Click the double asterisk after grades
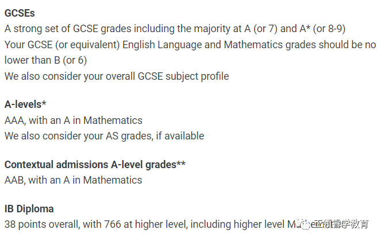This screenshot has width=381, height=241. pos(181,163)
